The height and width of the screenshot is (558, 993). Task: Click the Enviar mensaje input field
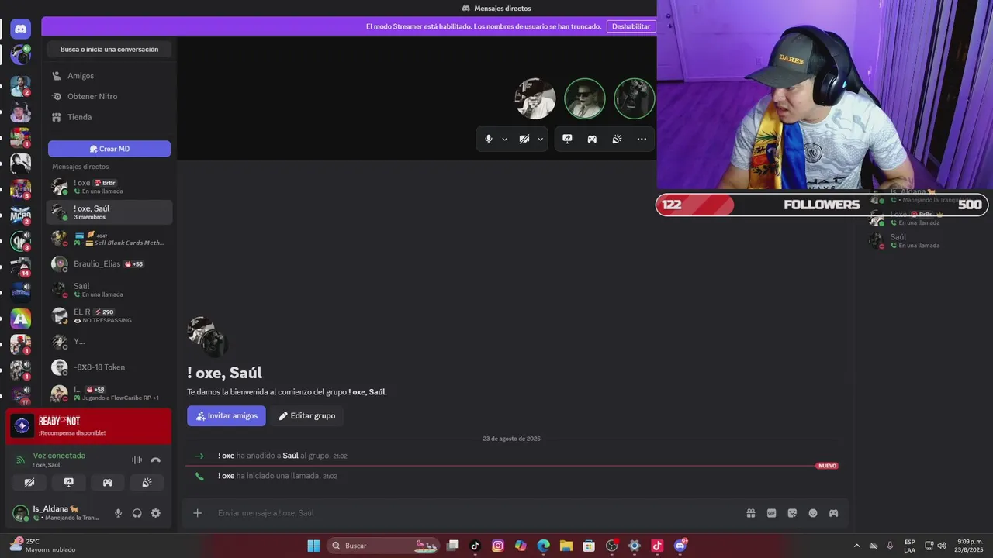point(473,513)
